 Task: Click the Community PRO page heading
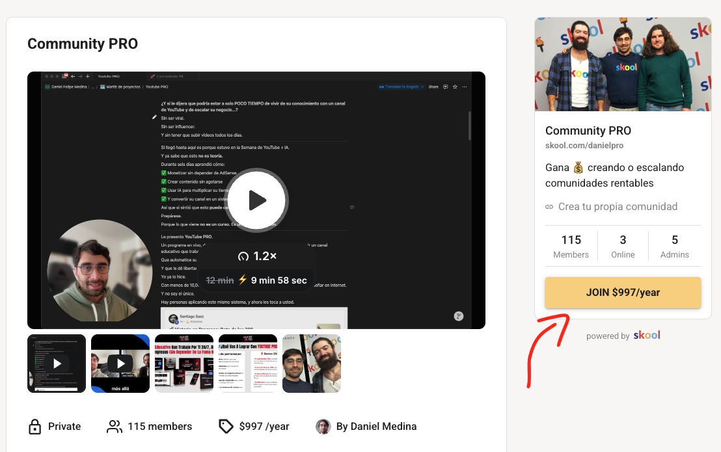(83, 44)
